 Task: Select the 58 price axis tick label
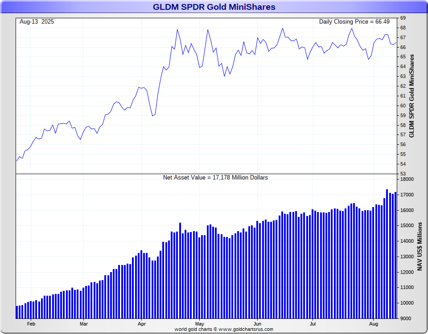coord(403,125)
